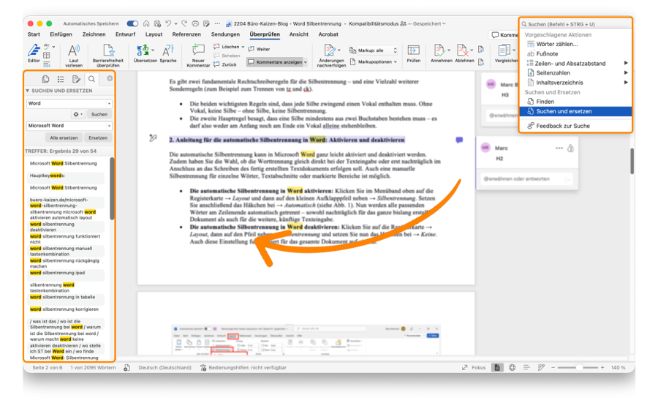Undo the last action
The width and height of the screenshot is (658, 403).
click(168, 23)
